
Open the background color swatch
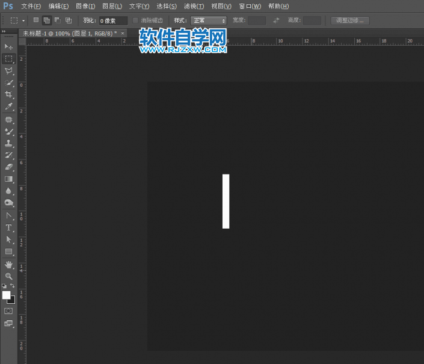tap(13, 301)
